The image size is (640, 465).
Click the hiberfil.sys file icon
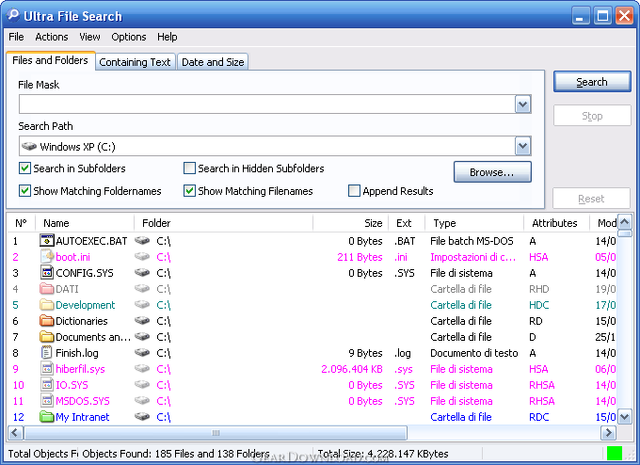click(x=46, y=369)
